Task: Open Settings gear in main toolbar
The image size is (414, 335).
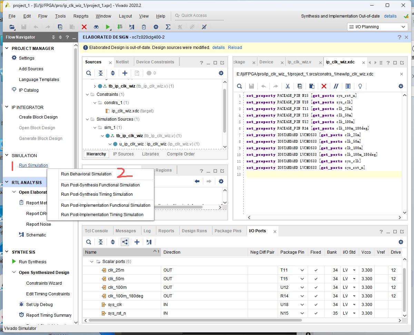Action: tap(156, 27)
